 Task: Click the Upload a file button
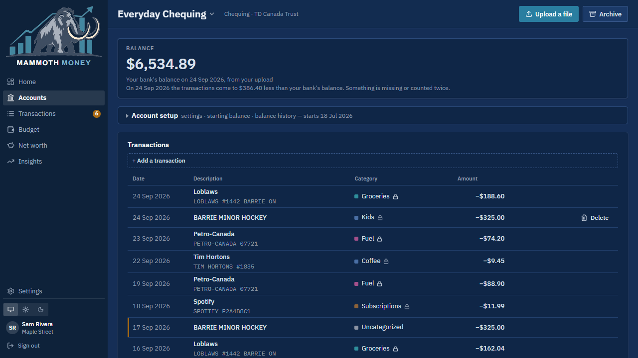pyautogui.click(x=549, y=14)
